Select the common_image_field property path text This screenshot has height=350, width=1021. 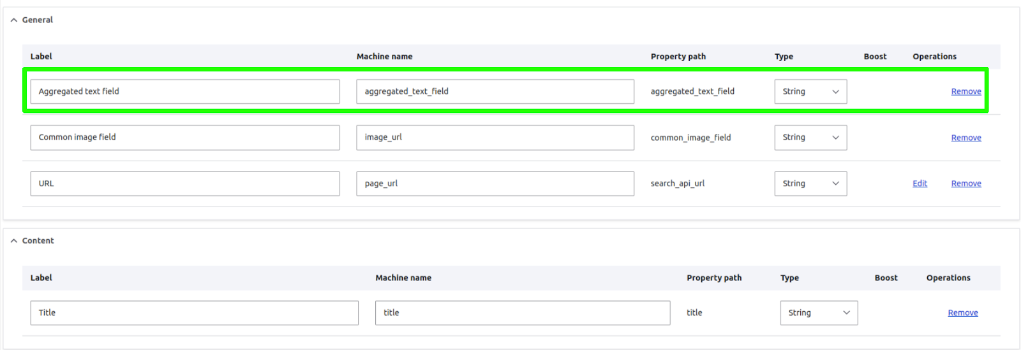click(690, 138)
